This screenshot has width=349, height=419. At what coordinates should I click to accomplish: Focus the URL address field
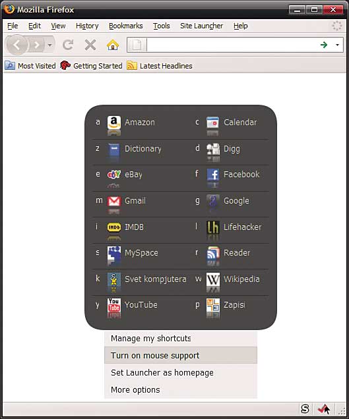click(232, 45)
